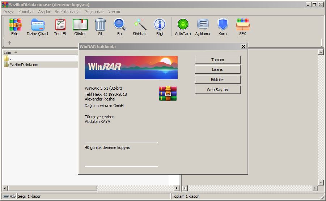Click the WinRAR sunset banner image

coord(131,68)
